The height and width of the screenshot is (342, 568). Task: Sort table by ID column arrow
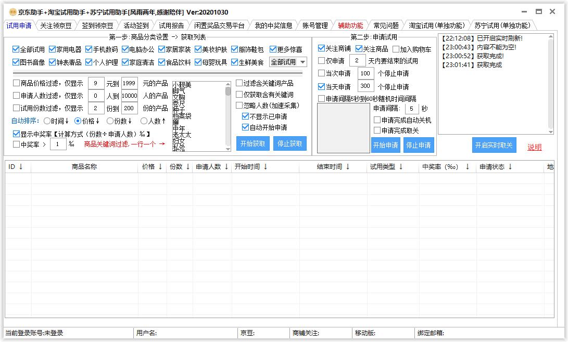click(21, 167)
